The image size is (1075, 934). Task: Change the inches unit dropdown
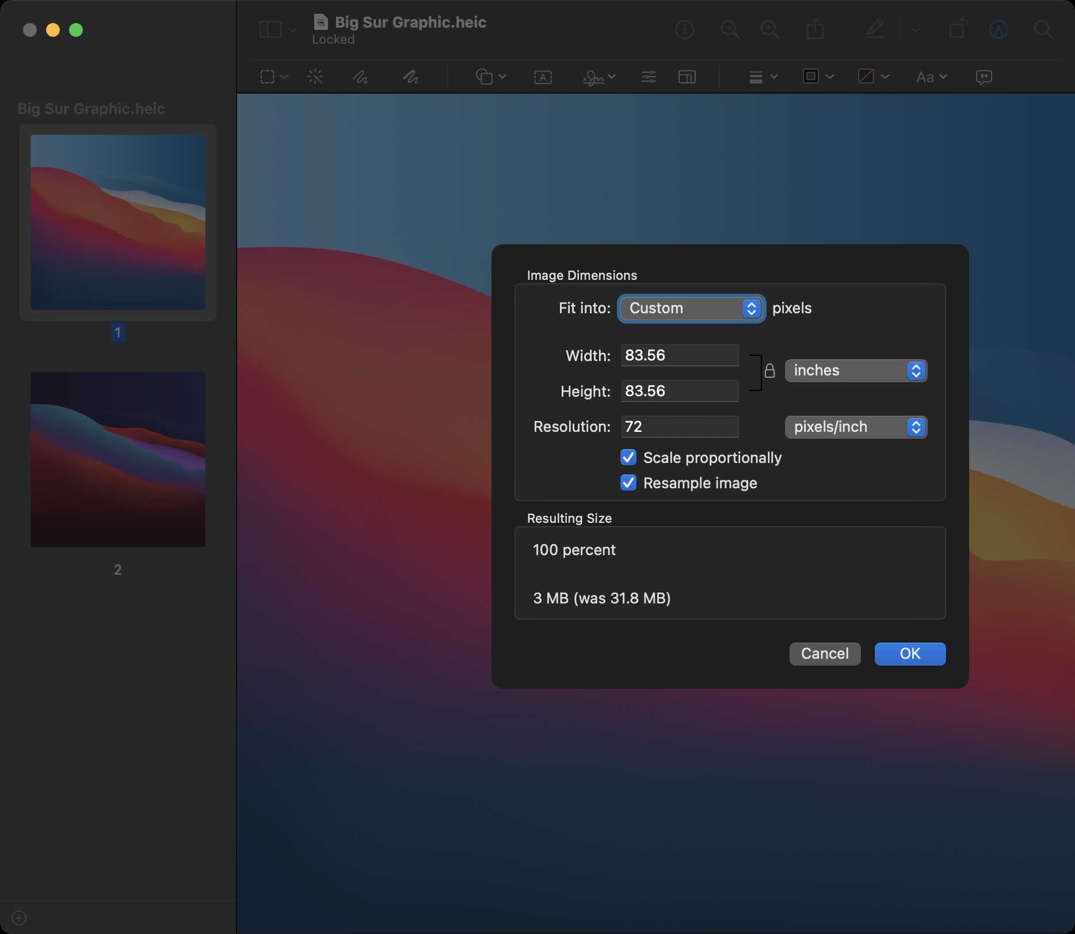point(856,370)
